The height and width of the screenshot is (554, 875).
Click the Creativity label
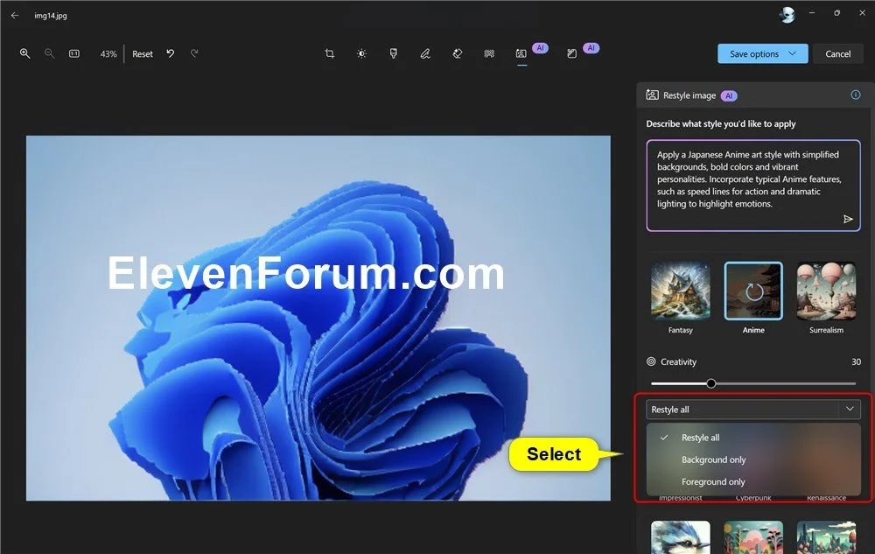(679, 361)
